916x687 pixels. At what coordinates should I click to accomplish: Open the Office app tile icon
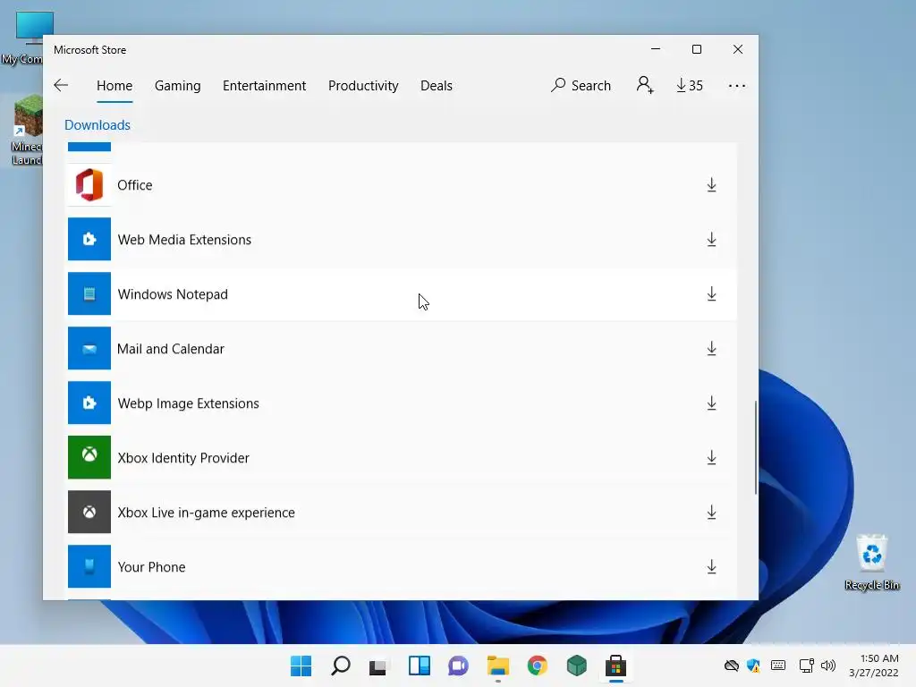(x=89, y=184)
